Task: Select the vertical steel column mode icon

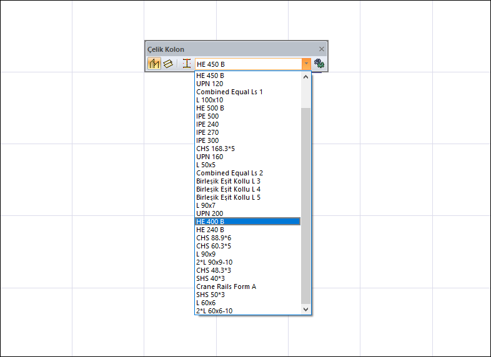Action: [x=154, y=64]
